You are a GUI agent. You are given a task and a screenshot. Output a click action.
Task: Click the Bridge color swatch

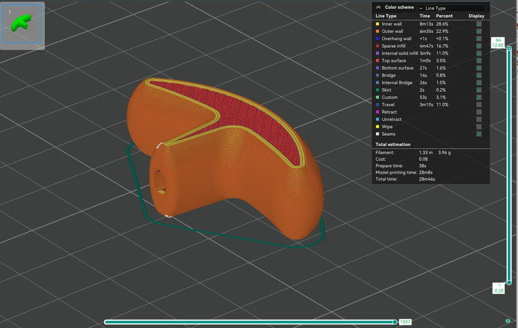(377, 75)
